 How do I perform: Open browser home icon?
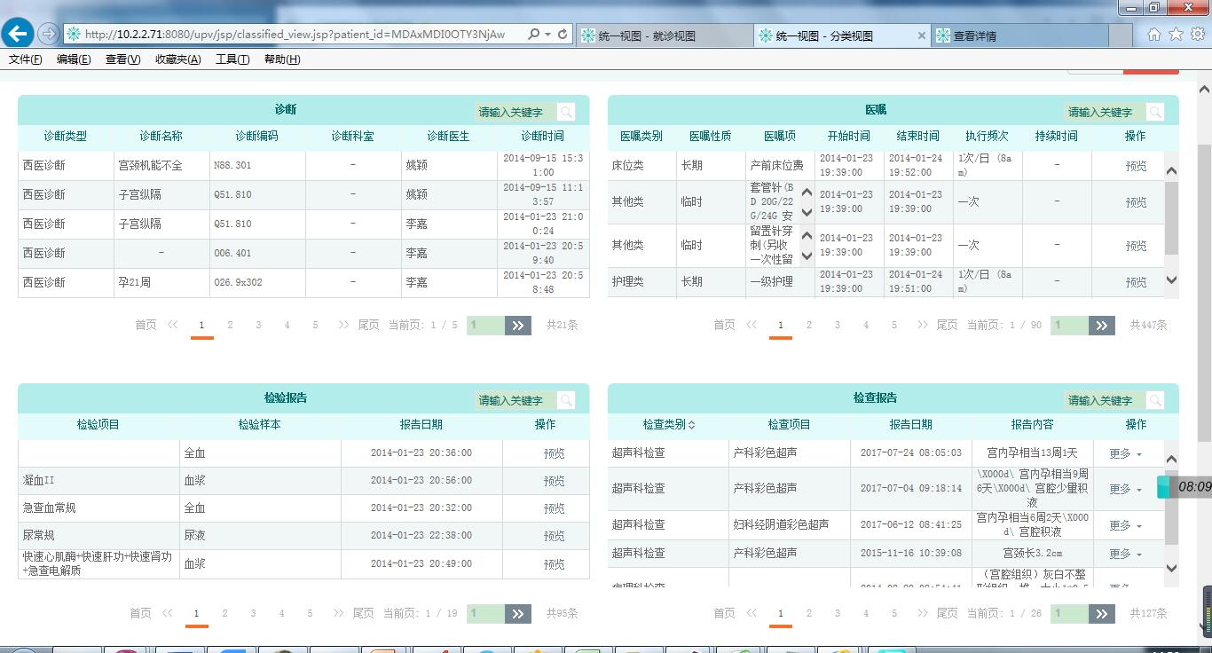coord(1153,35)
